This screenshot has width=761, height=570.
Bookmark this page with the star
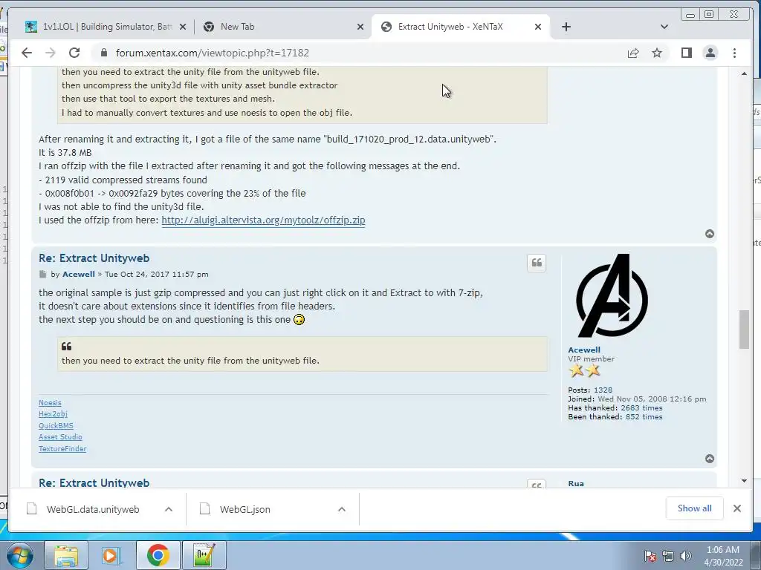(x=657, y=53)
